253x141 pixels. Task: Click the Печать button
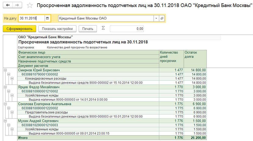click(87, 29)
